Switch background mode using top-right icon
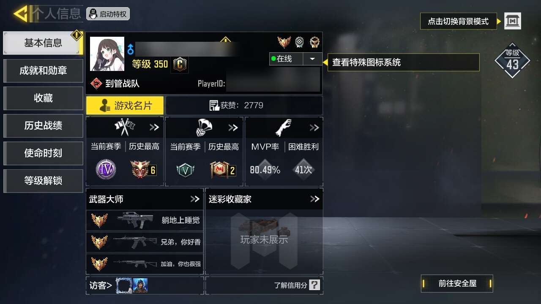 pos(513,21)
